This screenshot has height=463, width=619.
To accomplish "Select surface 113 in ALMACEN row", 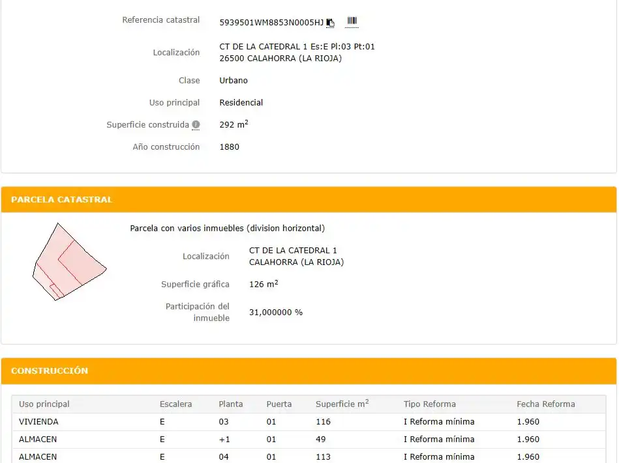I will click(323, 457).
